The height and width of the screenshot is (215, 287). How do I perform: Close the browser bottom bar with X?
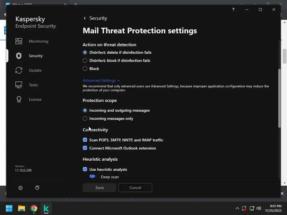[x=282, y=193]
